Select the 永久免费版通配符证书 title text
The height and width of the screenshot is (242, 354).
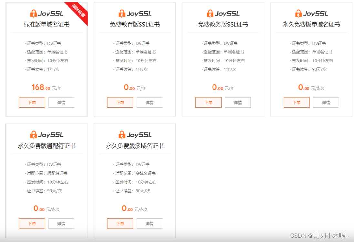pos(47,146)
